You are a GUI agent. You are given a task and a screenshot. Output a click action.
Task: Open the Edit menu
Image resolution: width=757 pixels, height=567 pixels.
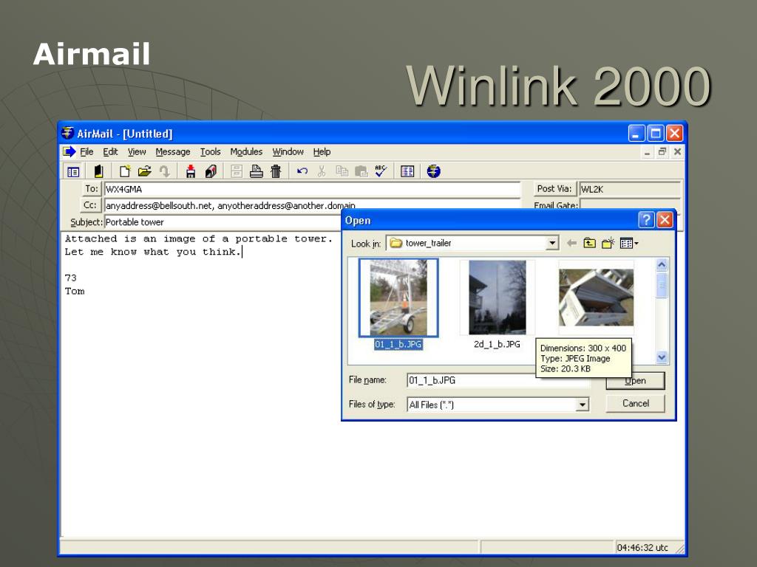[x=111, y=152]
